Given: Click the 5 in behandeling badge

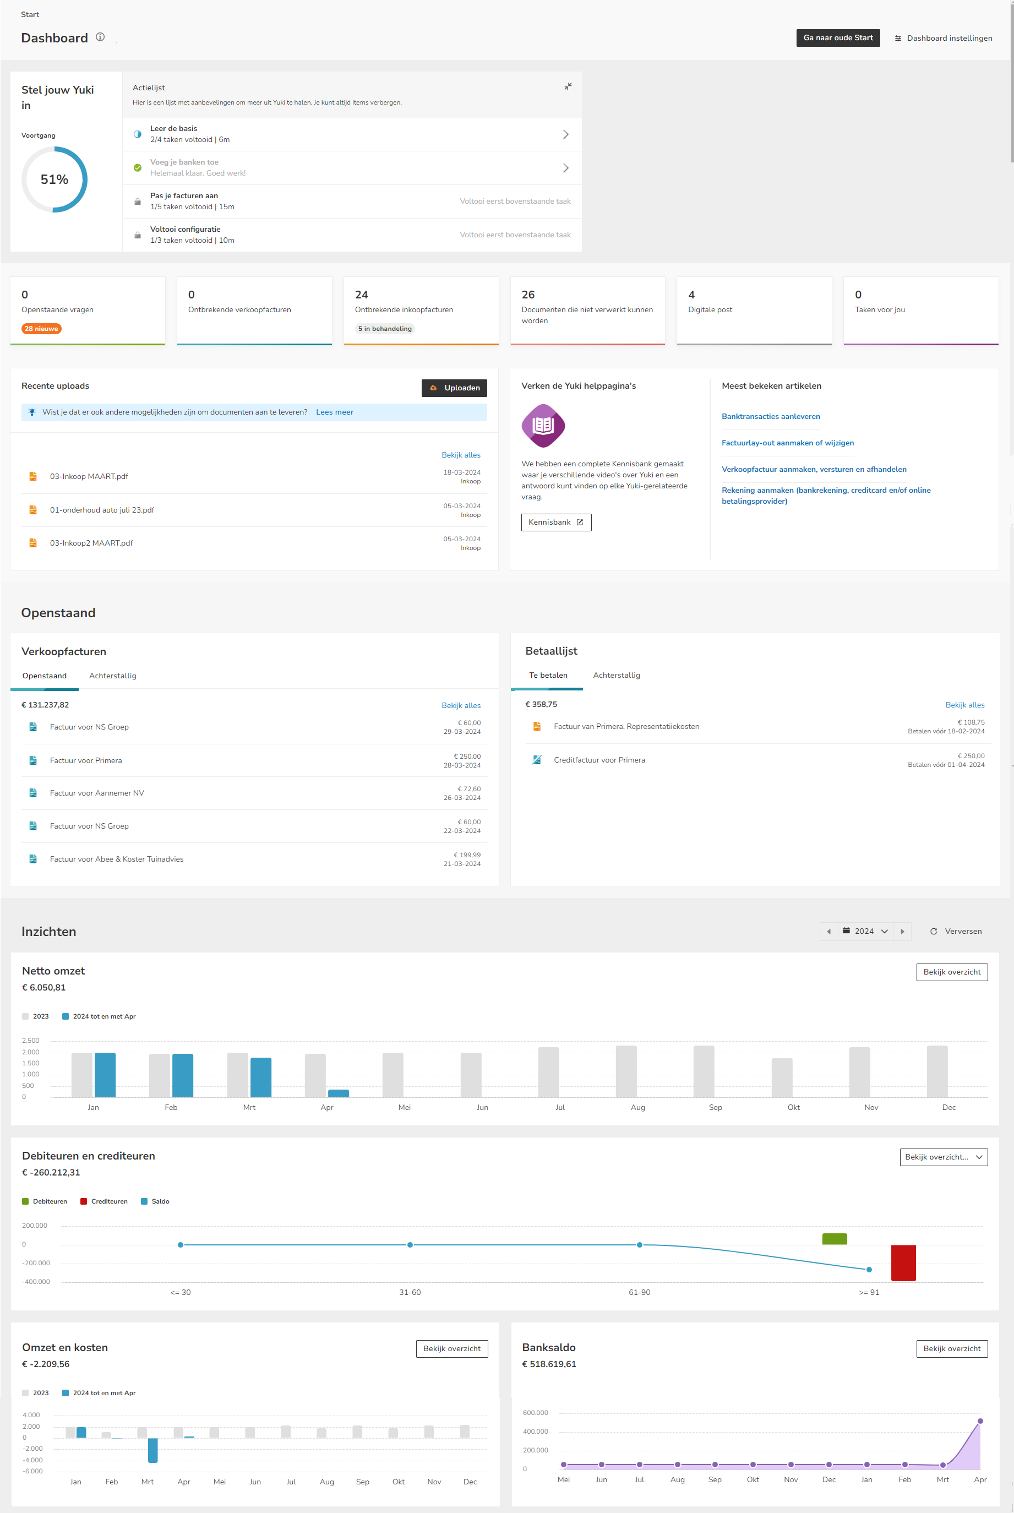Looking at the screenshot, I should (x=385, y=329).
